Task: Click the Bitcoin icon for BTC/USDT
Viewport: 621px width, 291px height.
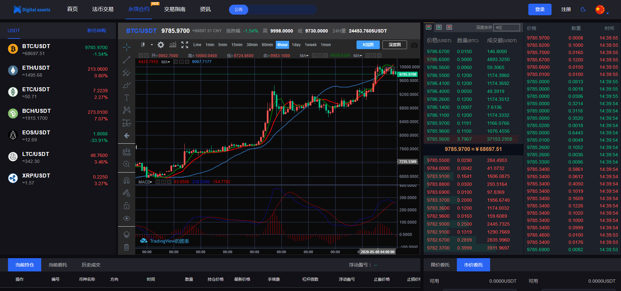Action: 13,49
